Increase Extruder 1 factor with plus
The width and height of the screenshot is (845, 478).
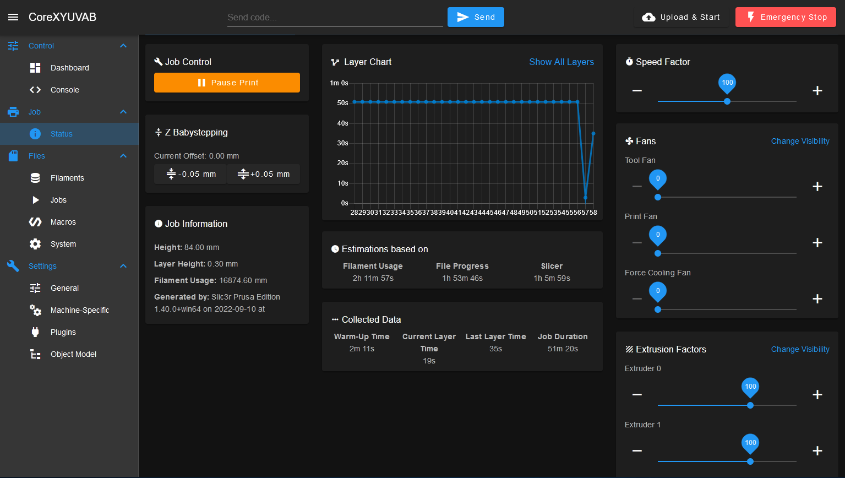817,450
